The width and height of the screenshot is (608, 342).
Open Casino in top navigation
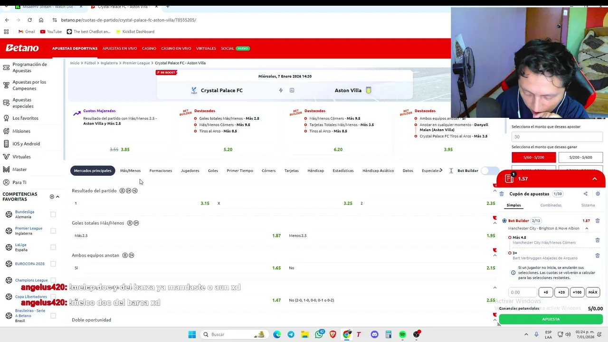coord(149,48)
